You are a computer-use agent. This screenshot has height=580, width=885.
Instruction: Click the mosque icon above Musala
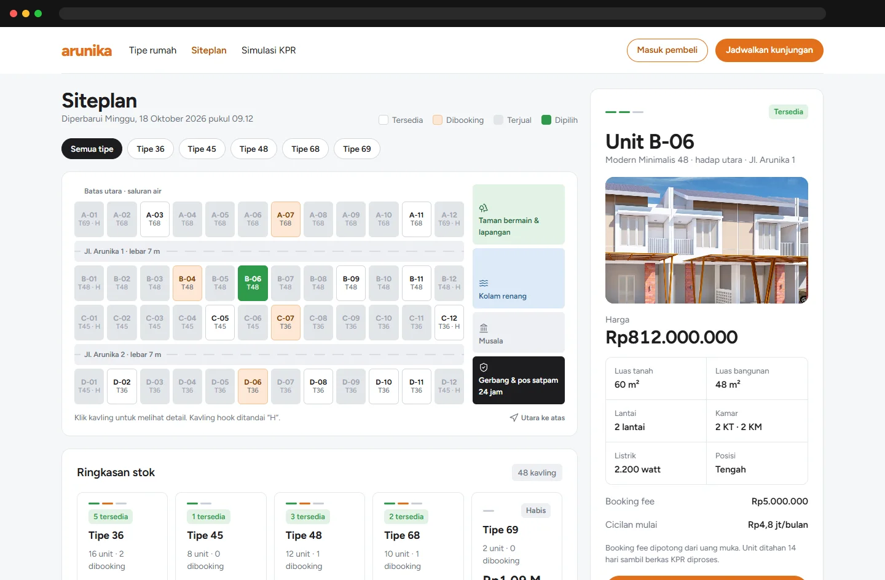click(484, 328)
